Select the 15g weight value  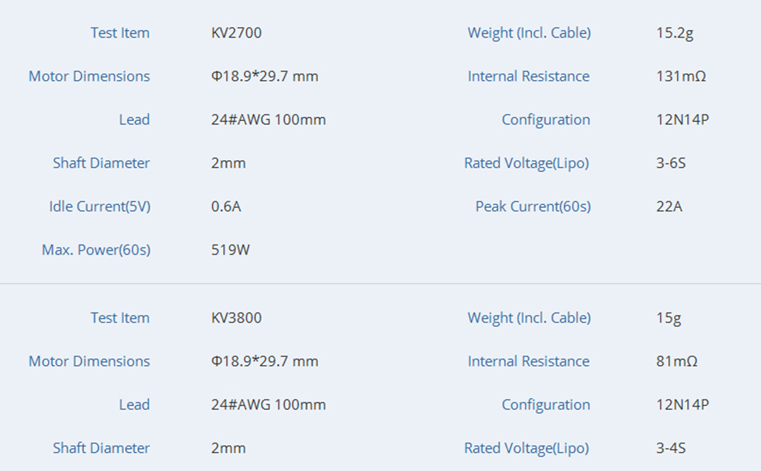point(668,318)
